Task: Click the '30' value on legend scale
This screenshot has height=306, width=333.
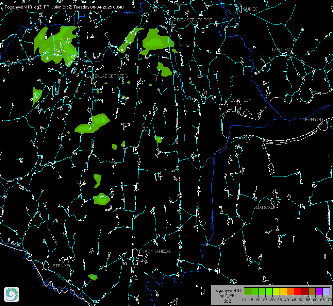Action: (x=272, y=300)
